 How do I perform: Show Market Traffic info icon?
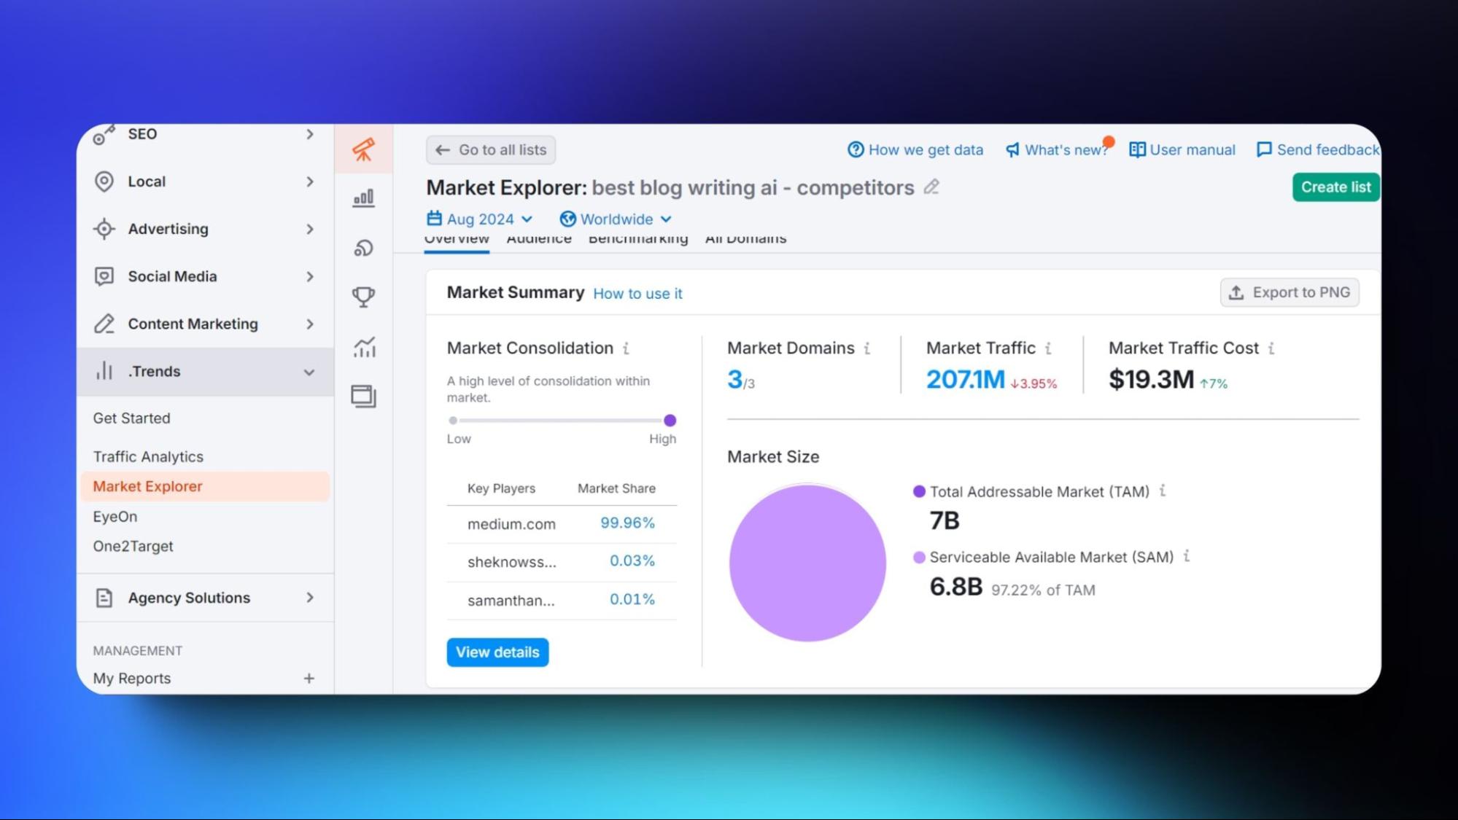1048,348
